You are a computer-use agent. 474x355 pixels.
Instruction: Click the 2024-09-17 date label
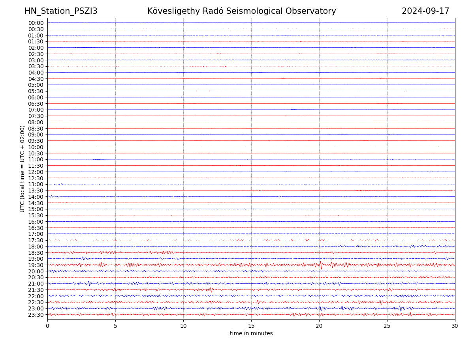425,11
